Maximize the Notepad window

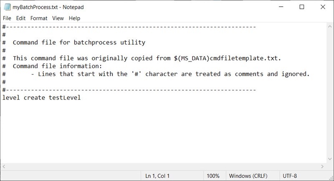pos(302,7)
